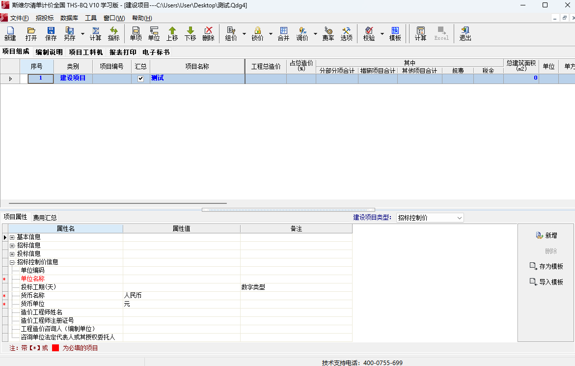Click the 单位名称 property value cell
575x366 pixels.
pyautogui.click(x=181, y=279)
